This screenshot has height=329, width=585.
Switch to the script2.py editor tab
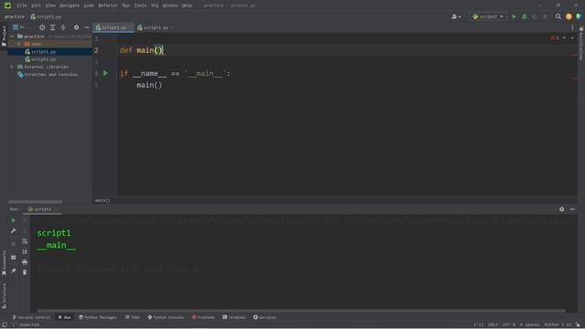(155, 27)
